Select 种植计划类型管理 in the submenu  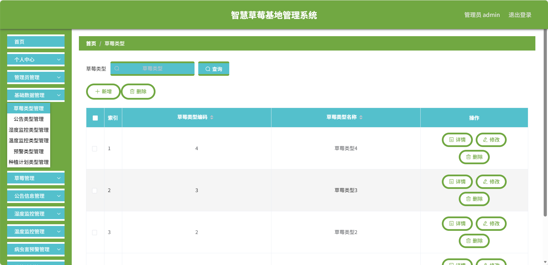click(29, 162)
